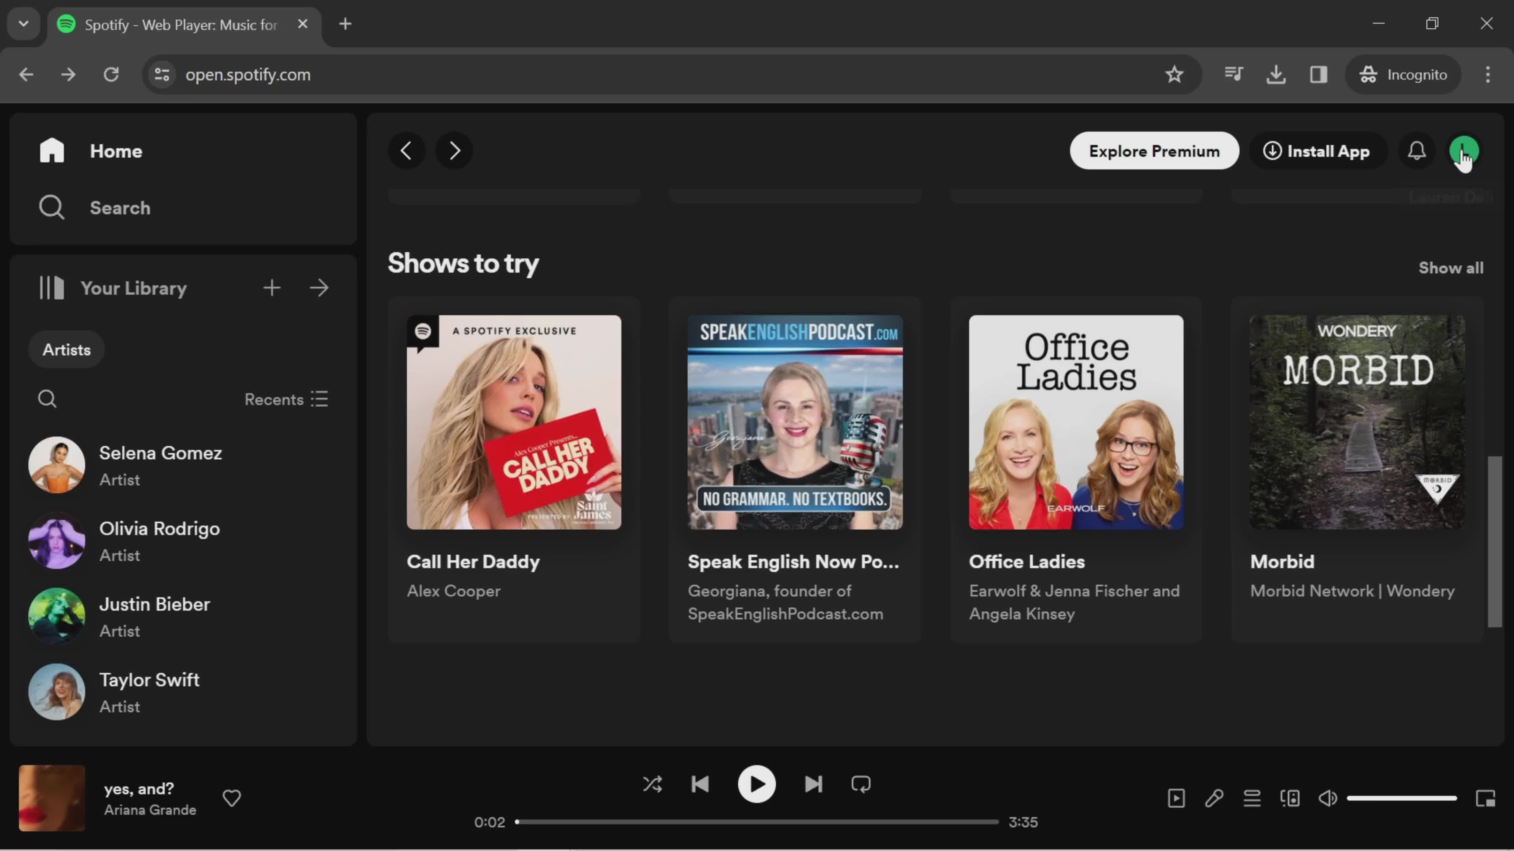Search within Your Library

tap(47, 399)
